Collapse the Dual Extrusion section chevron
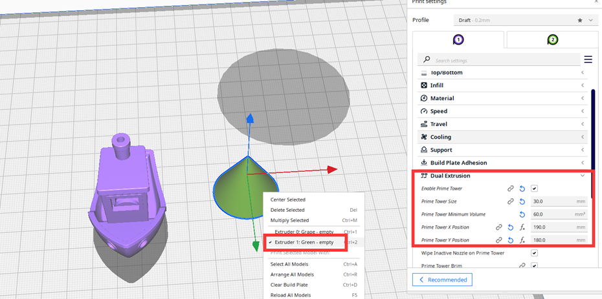The image size is (602, 299). [583, 176]
